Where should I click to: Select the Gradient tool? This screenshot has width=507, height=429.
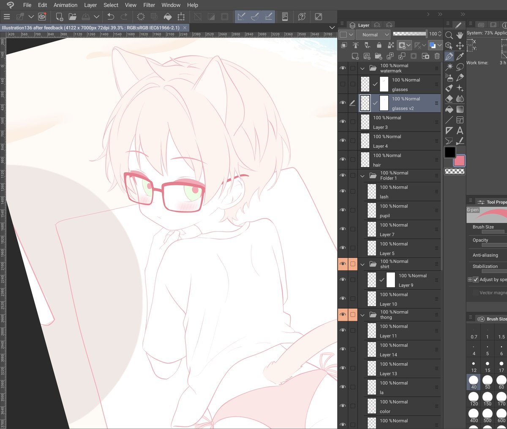pos(460,109)
